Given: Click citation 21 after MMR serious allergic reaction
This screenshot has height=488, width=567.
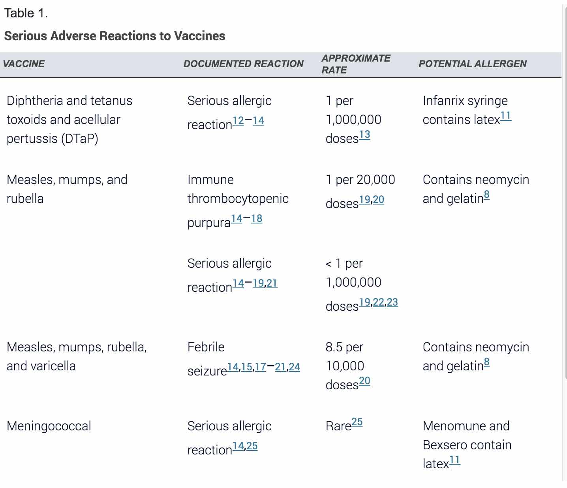Looking at the screenshot, I should click(x=272, y=283).
